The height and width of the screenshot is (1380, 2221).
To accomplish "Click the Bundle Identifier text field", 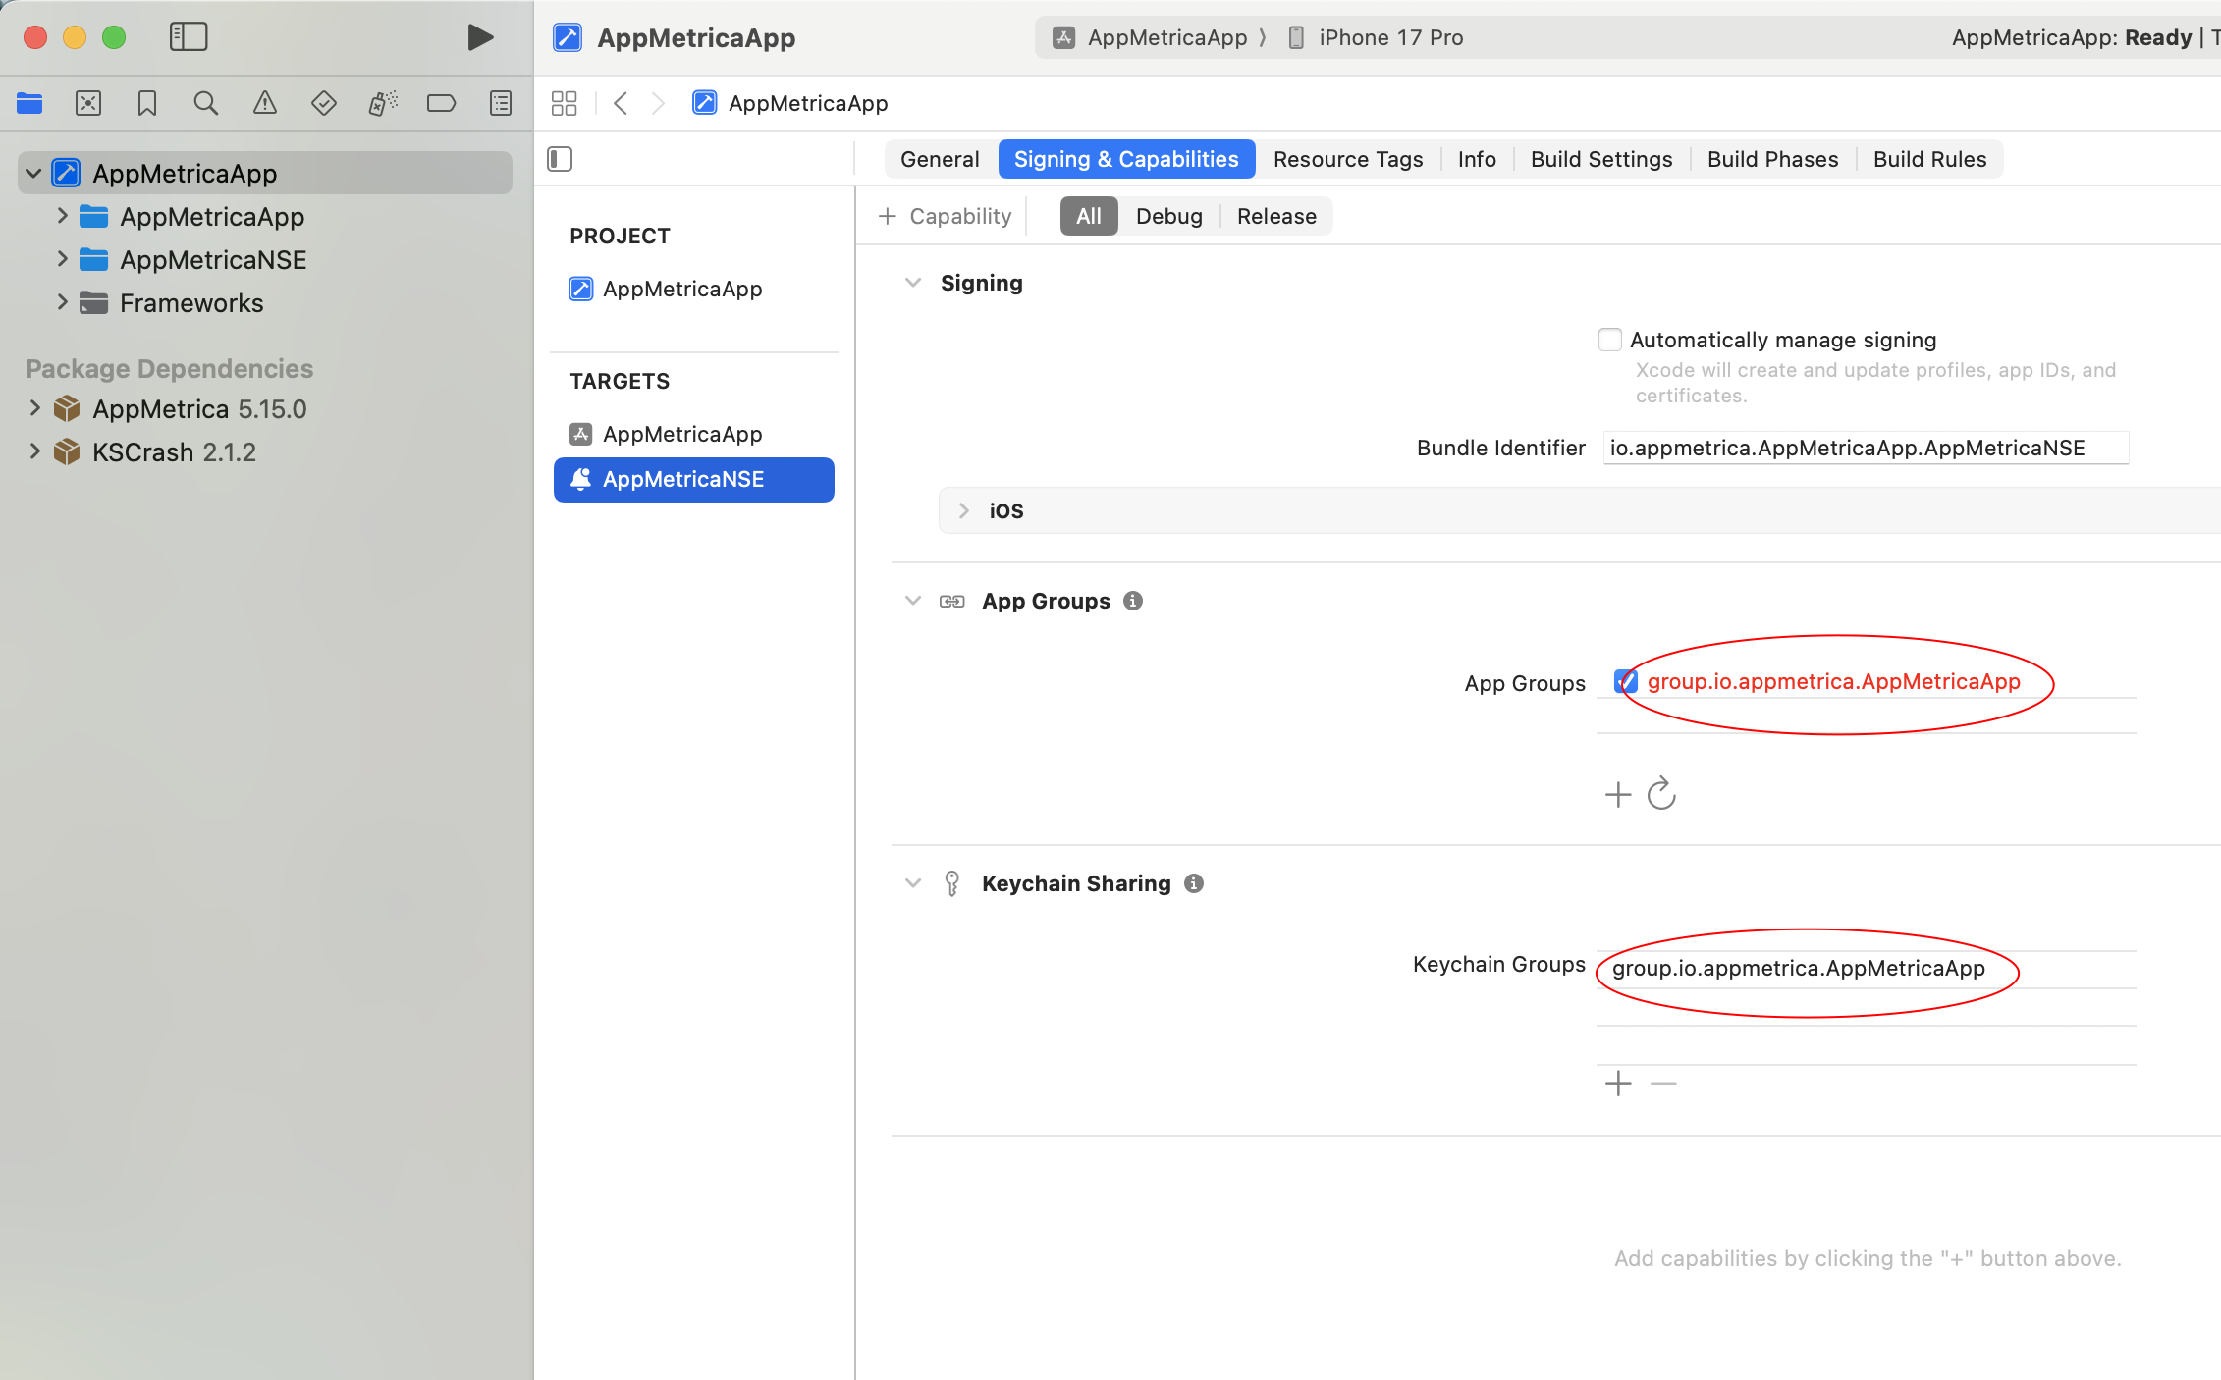I will click(x=1864, y=449).
